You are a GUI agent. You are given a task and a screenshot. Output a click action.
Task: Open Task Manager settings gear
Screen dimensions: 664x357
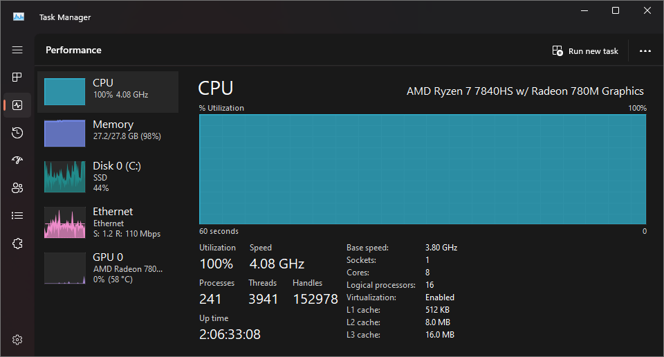17,340
